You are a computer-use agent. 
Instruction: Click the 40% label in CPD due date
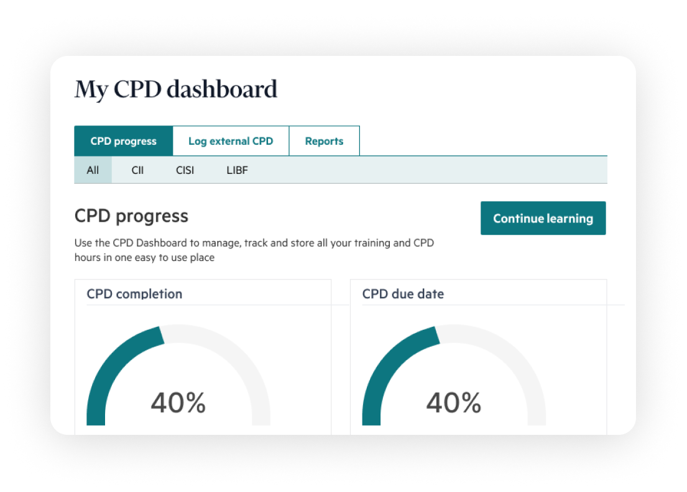[454, 404]
